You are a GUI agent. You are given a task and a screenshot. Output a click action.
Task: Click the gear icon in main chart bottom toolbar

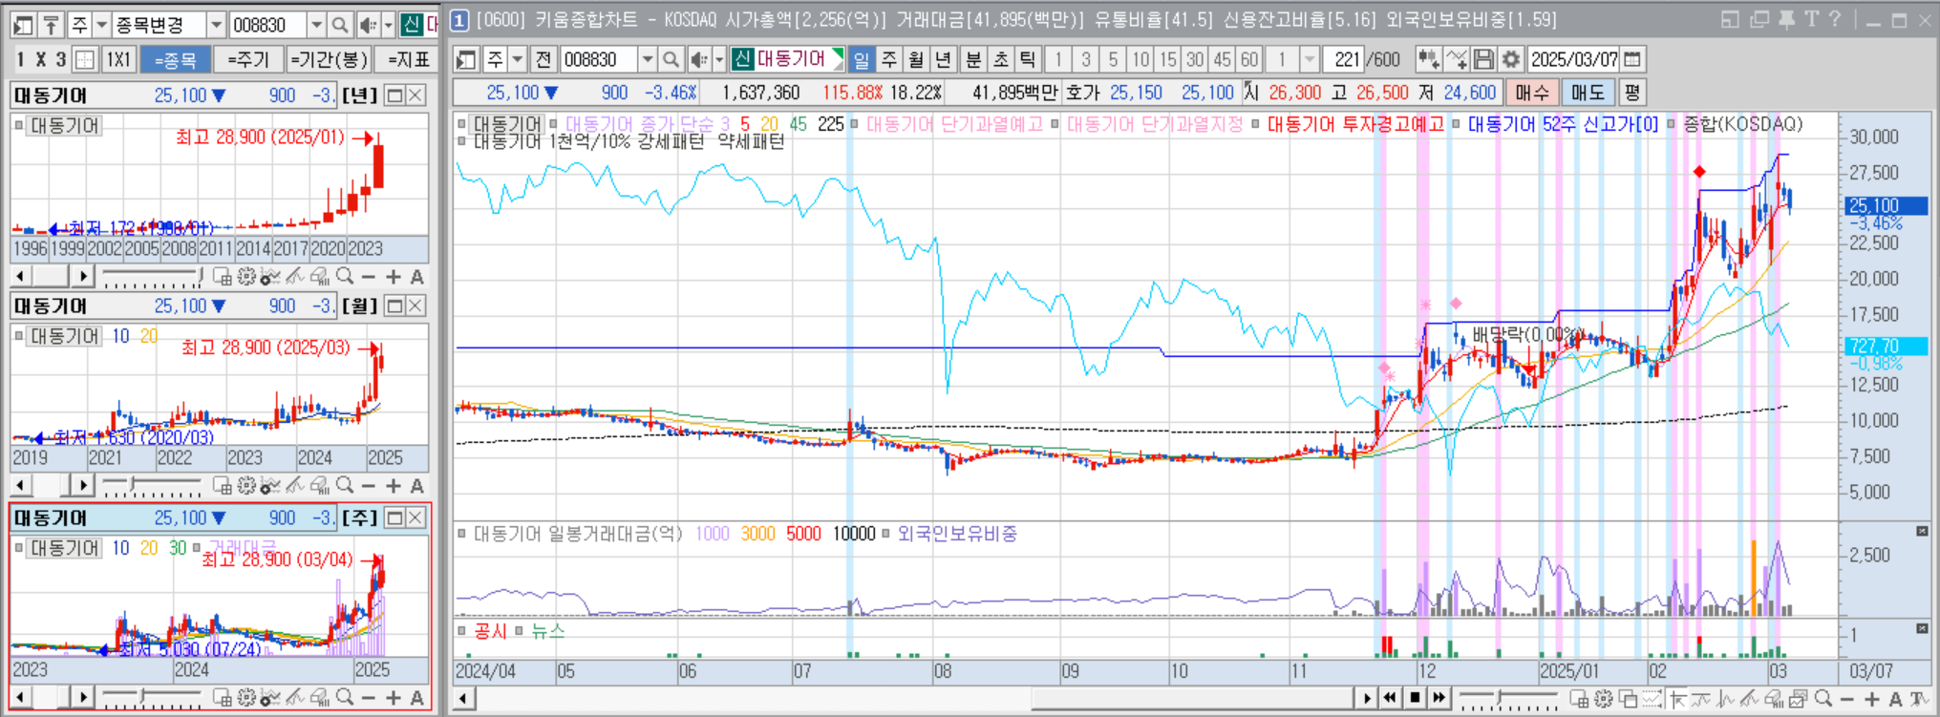1603,699
